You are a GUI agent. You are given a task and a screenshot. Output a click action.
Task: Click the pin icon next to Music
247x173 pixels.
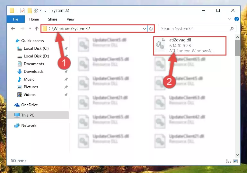66,79
